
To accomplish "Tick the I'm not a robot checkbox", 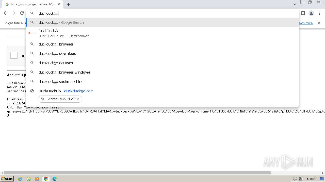I will coord(14,55).
